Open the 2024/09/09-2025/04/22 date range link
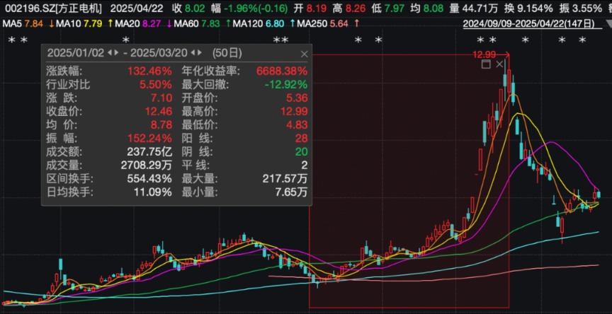 pos(529,24)
